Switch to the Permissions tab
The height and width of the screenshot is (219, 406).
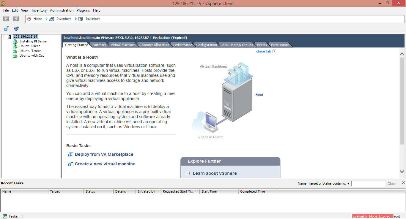(280, 45)
